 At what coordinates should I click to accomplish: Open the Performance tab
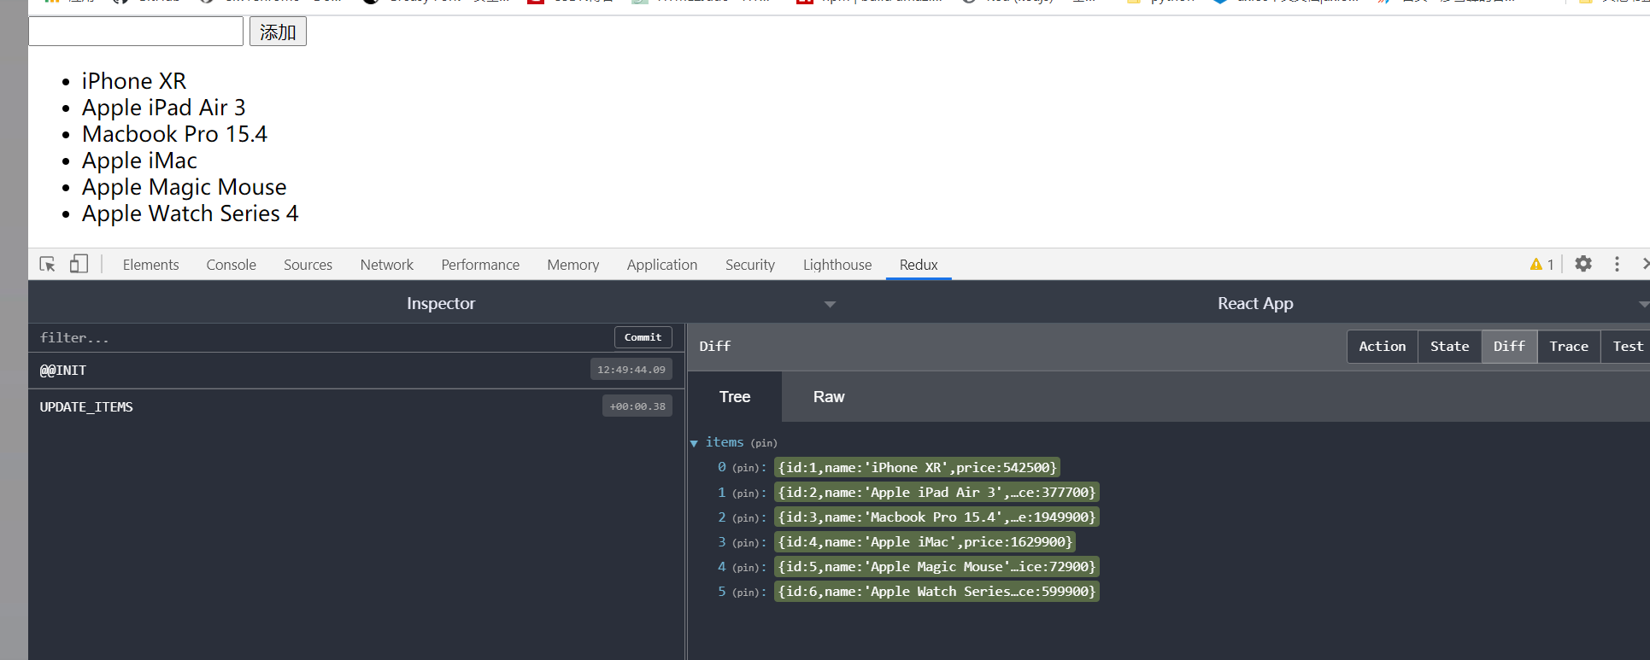point(480,265)
